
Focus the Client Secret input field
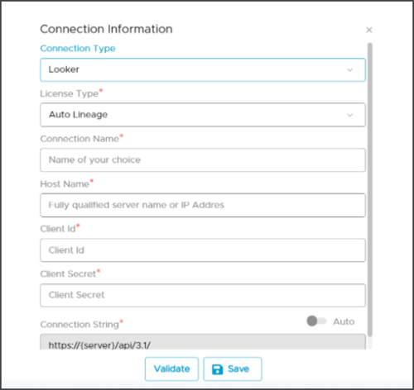point(203,295)
